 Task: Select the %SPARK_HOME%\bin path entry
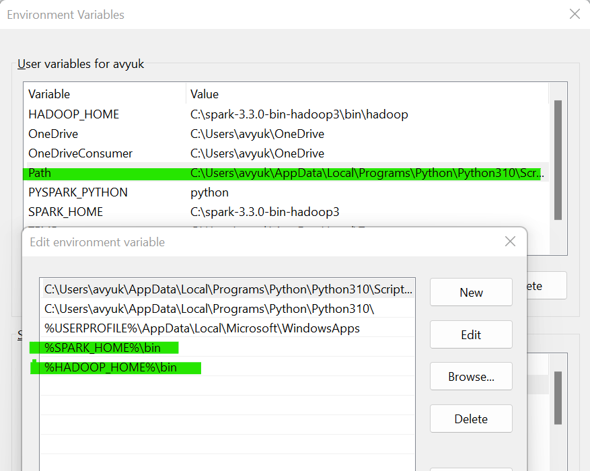227,348
